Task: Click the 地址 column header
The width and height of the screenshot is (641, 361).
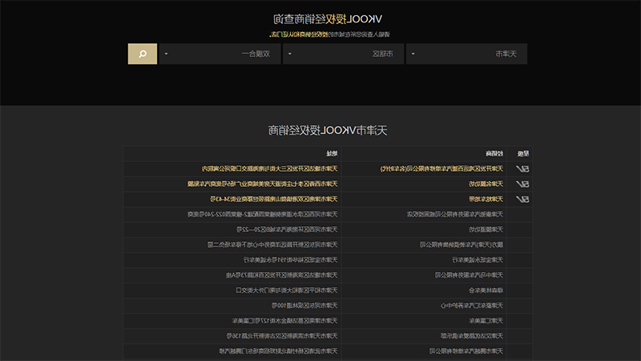Action: [332, 153]
